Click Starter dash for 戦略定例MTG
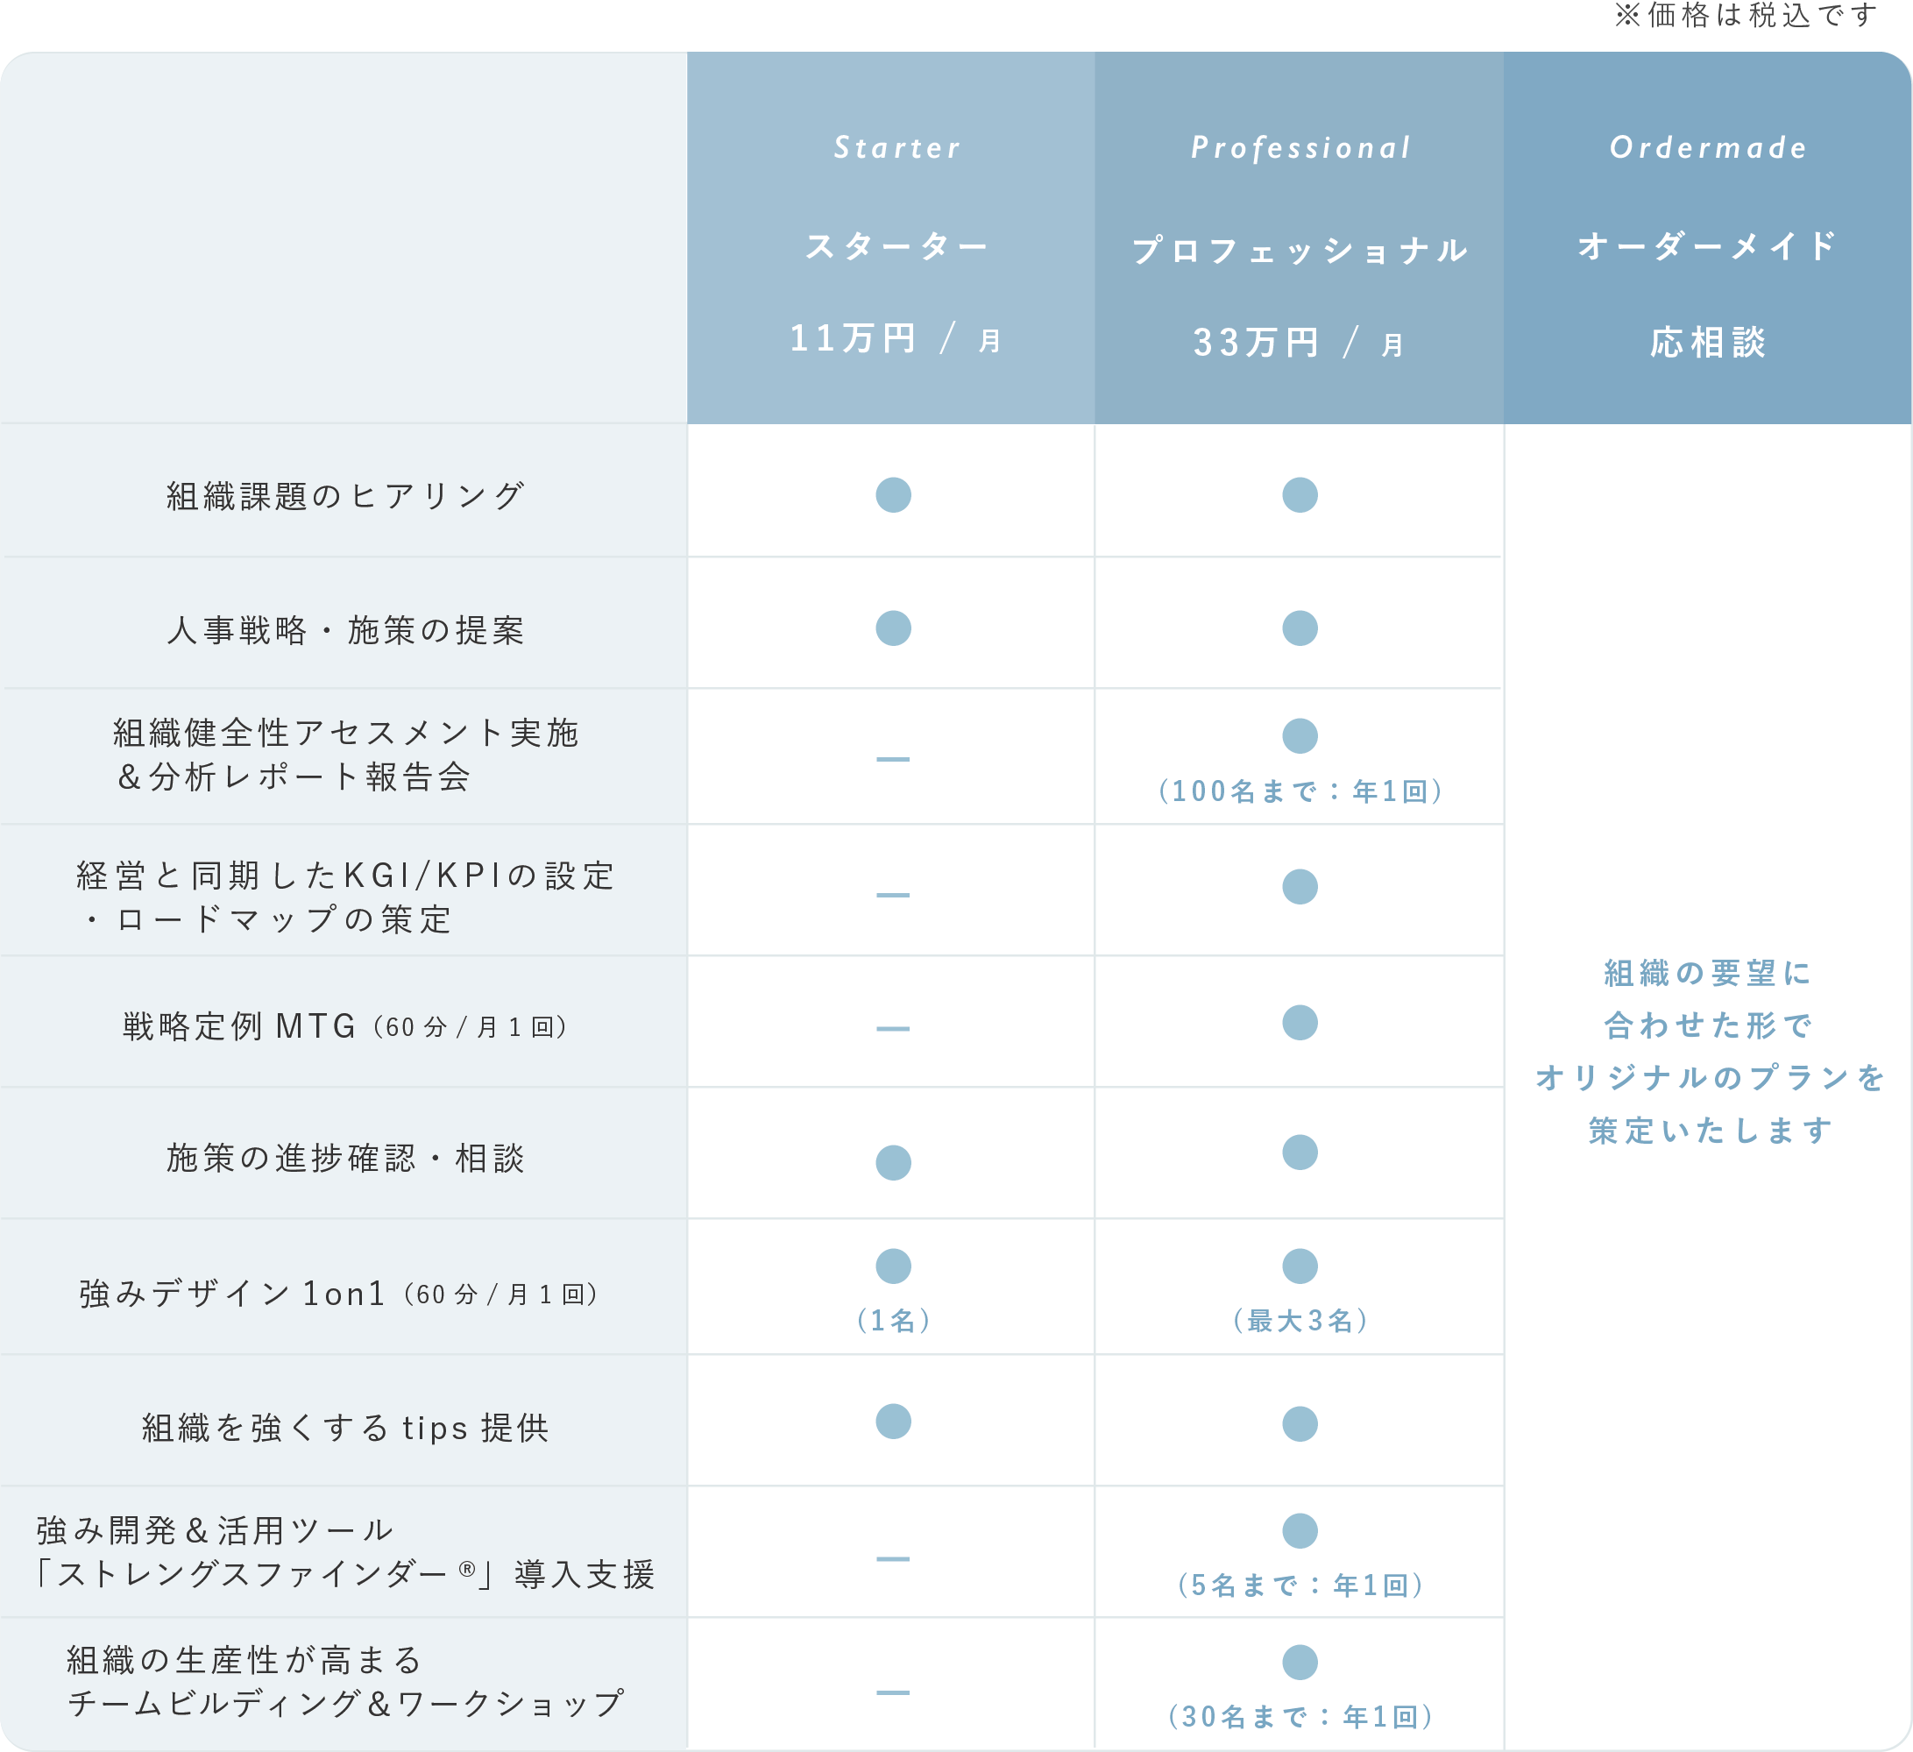1913x1752 pixels. click(x=893, y=1029)
